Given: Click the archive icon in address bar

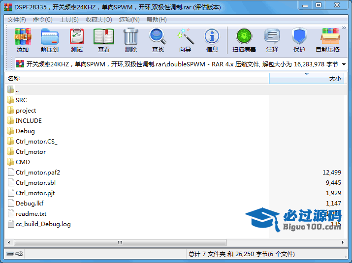Looking at the screenshot, I should 20,64.
